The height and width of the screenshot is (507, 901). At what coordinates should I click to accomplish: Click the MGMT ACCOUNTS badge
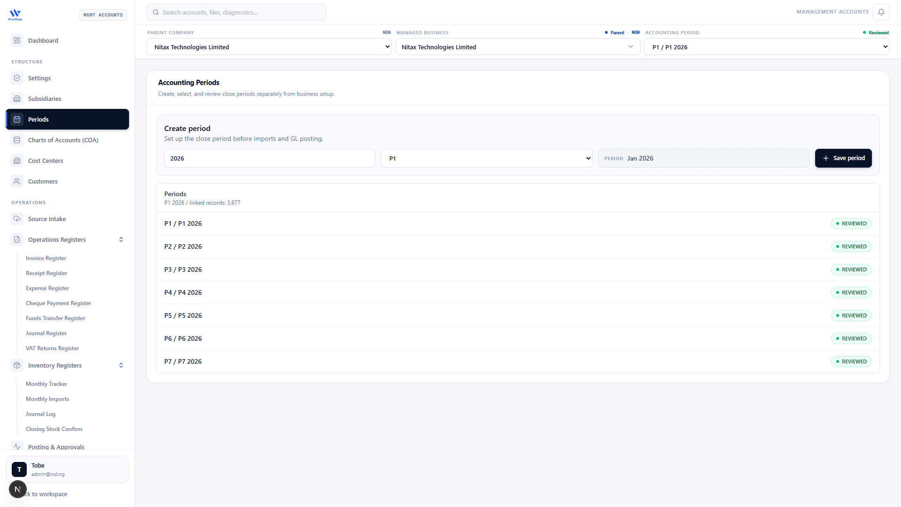[x=103, y=15]
